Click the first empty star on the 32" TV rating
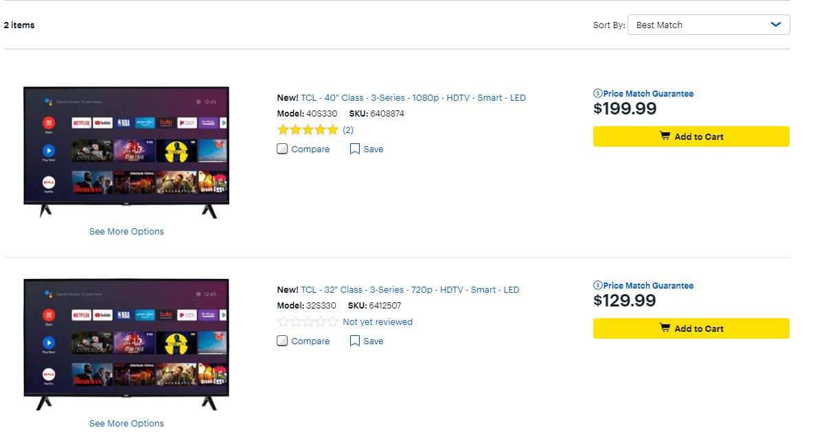The height and width of the screenshot is (434, 826). tap(284, 321)
